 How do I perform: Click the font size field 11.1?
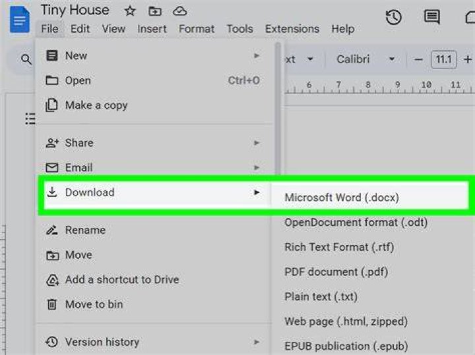coord(443,59)
